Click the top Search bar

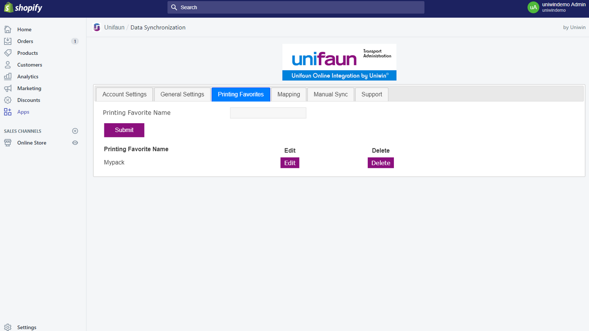(x=296, y=7)
